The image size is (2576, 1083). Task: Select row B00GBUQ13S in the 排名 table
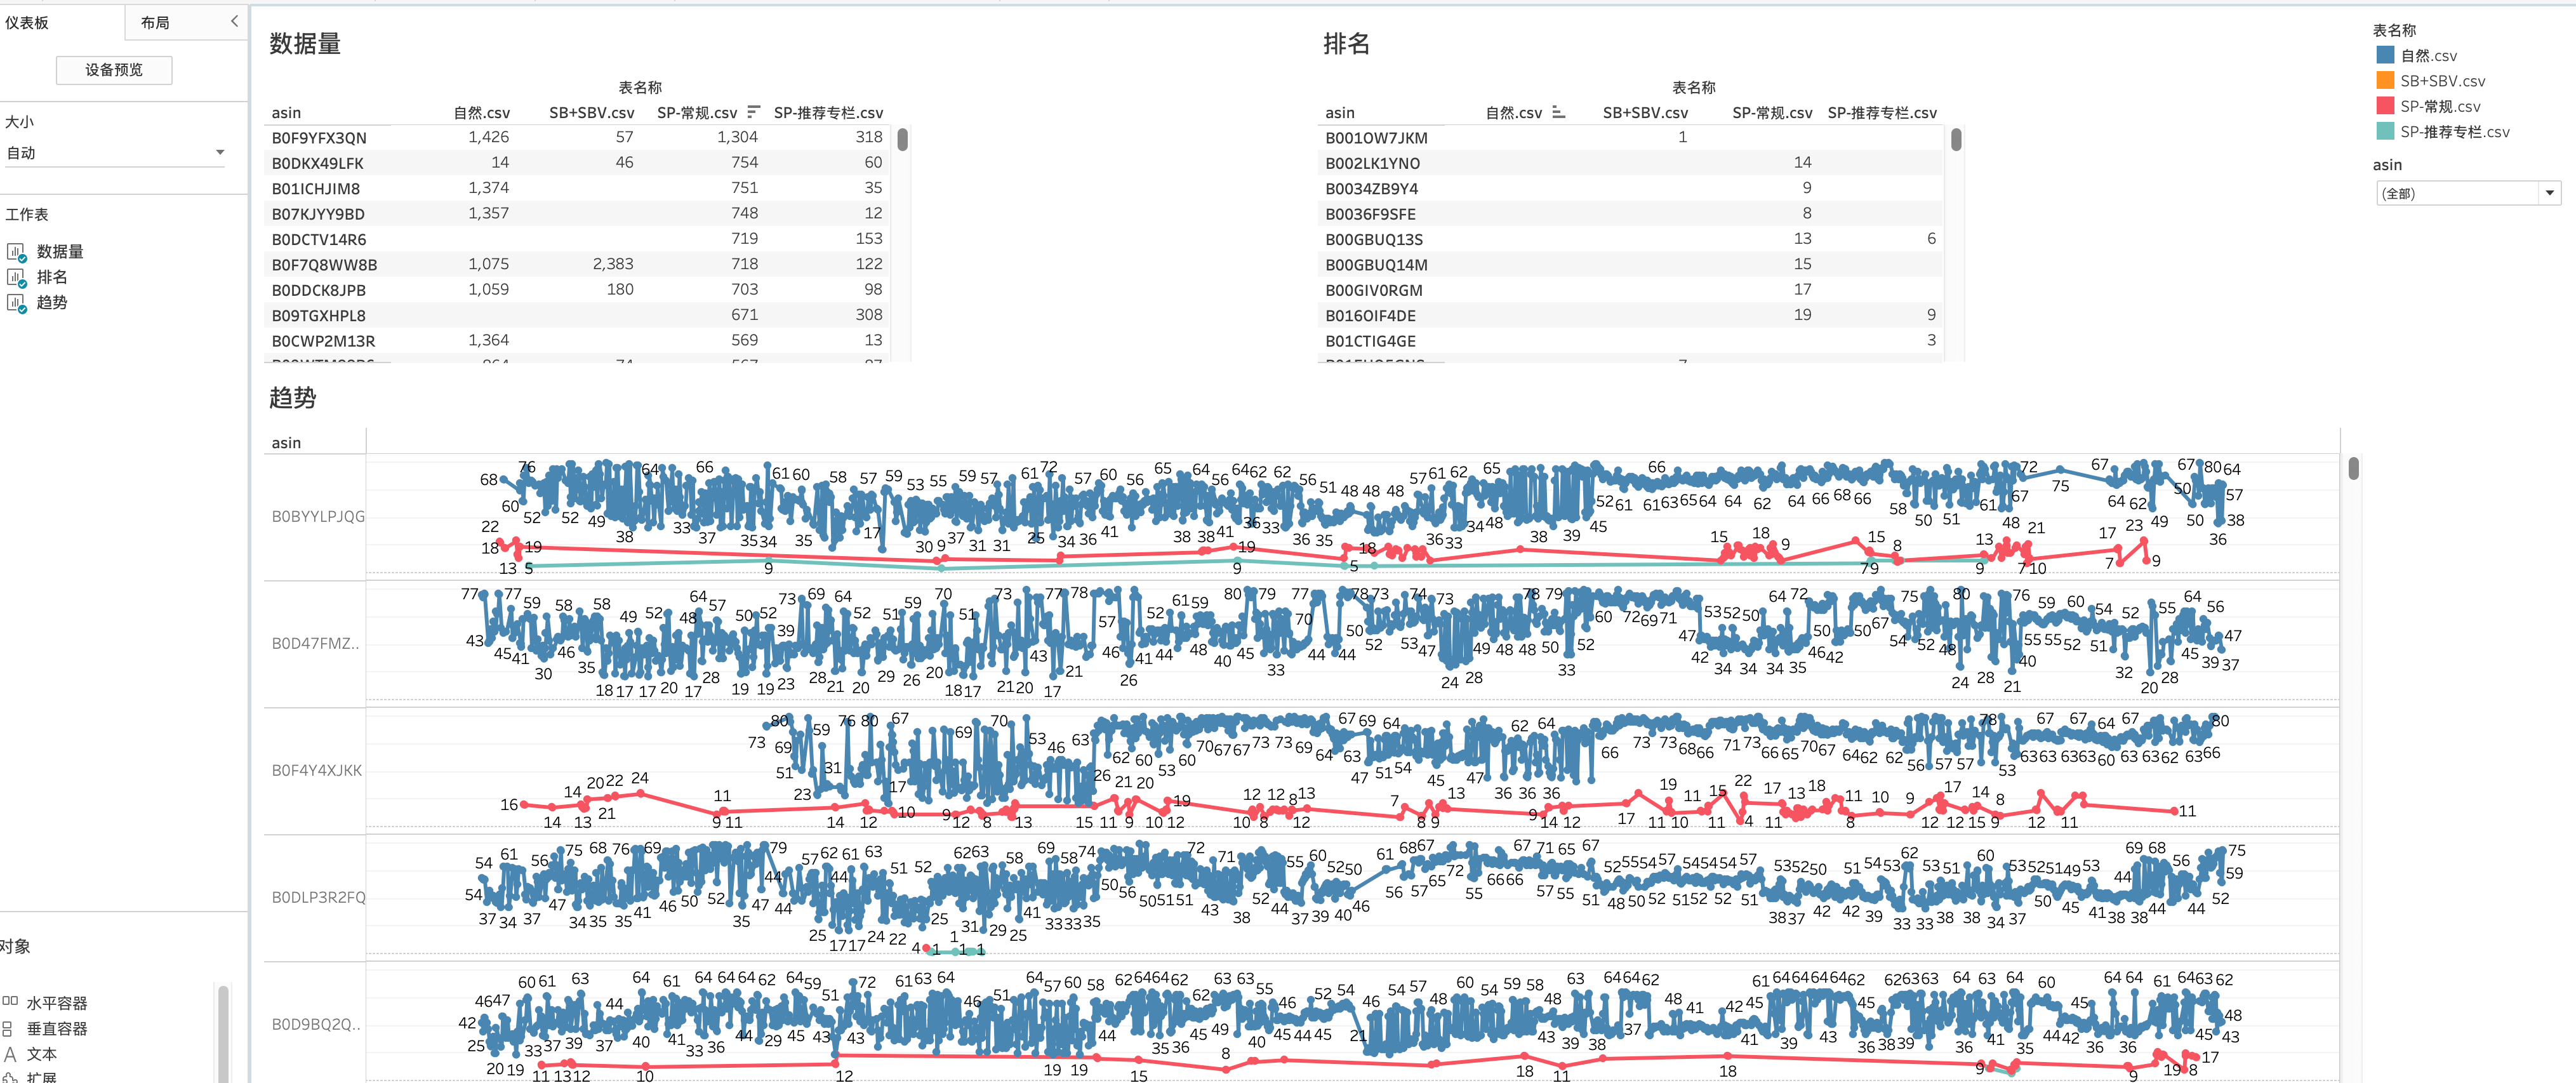(1631, 239)
